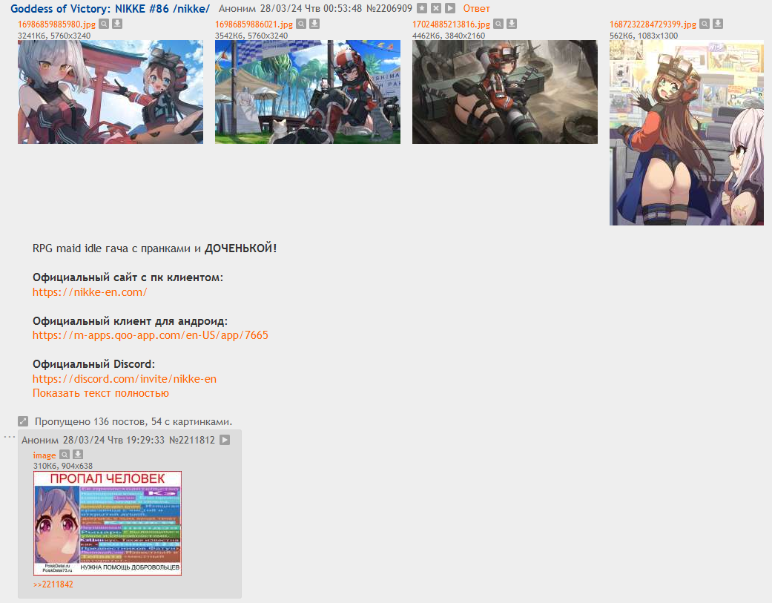Search image icon for 17024885213816.jpg
Image resolution: width=772 pixels, height=603 pixels.
point(499,24)
